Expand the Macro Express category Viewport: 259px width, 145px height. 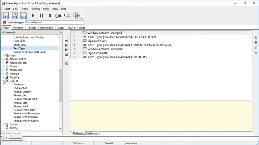3,63
